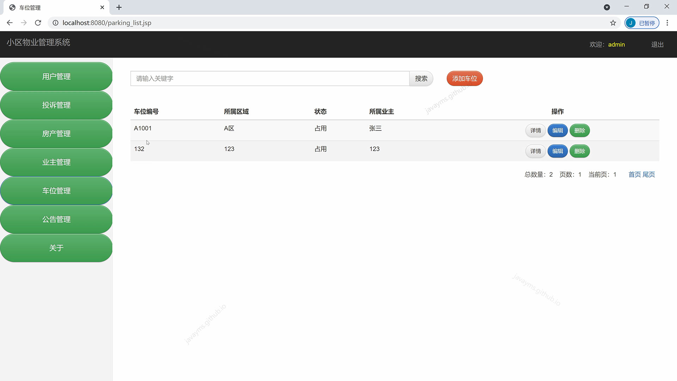The height and width of the screenshot is (381, 677).
Task: Open 用户管理 in the sidebar
Action: coord(56,76)
